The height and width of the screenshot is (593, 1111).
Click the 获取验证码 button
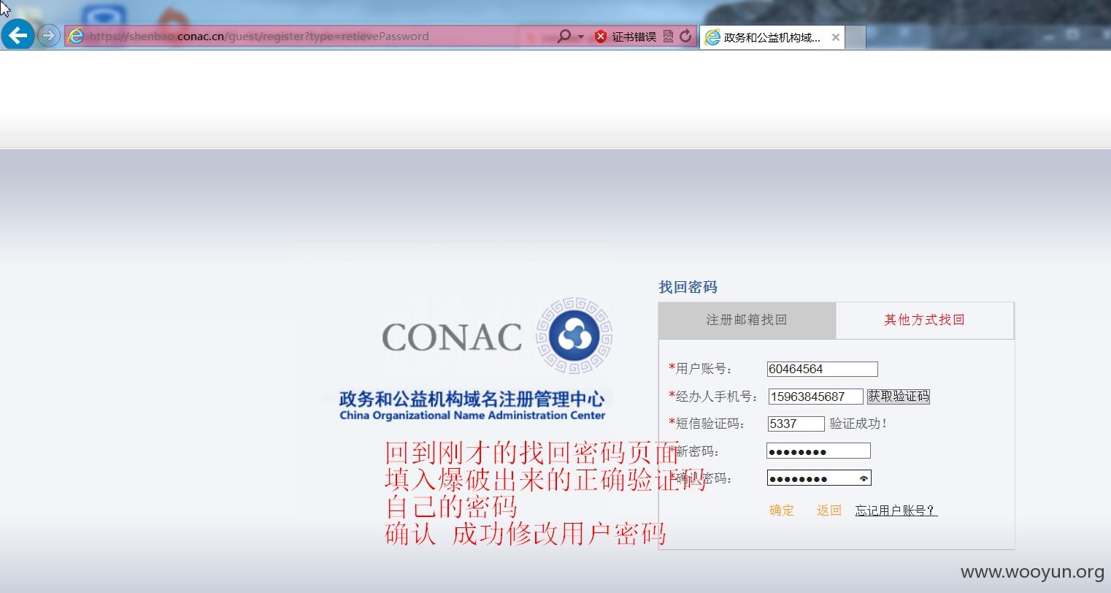(899, 396)
